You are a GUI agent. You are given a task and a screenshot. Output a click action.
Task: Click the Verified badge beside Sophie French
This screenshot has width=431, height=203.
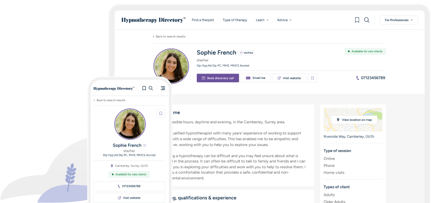[247, 53]
